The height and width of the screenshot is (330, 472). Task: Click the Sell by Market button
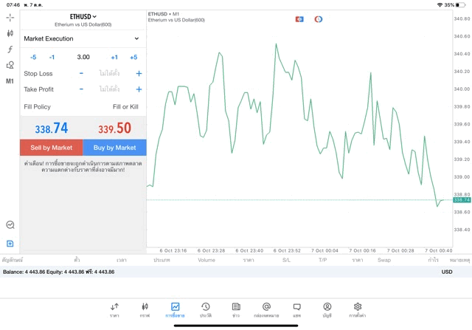point(52,148)
